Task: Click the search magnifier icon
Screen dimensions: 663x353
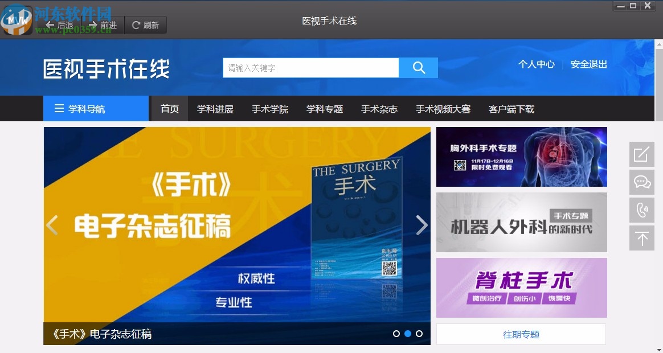Action: coord(418,67)
